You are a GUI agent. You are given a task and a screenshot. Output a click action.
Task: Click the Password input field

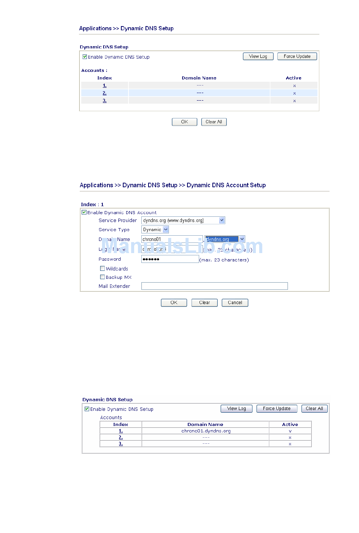170,259
